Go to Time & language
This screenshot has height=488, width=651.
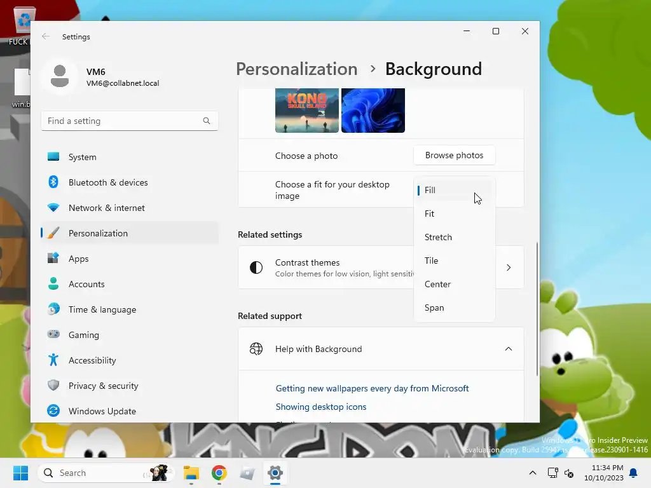click(x=130, y=309)
